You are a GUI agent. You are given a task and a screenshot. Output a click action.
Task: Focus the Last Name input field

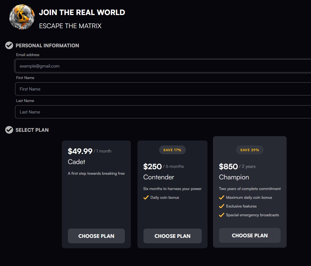point(163,112)
